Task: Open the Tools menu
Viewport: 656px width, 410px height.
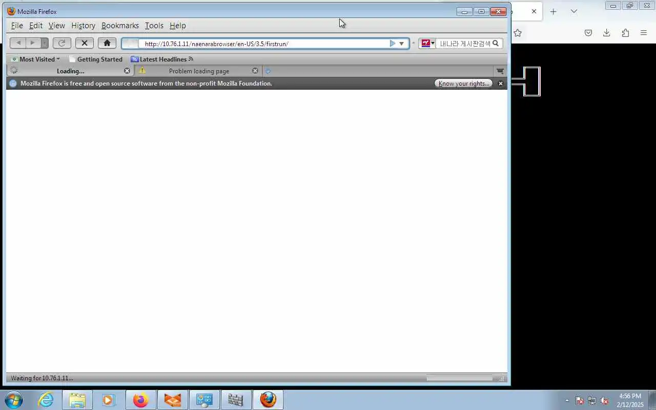Action: [154, 25]
